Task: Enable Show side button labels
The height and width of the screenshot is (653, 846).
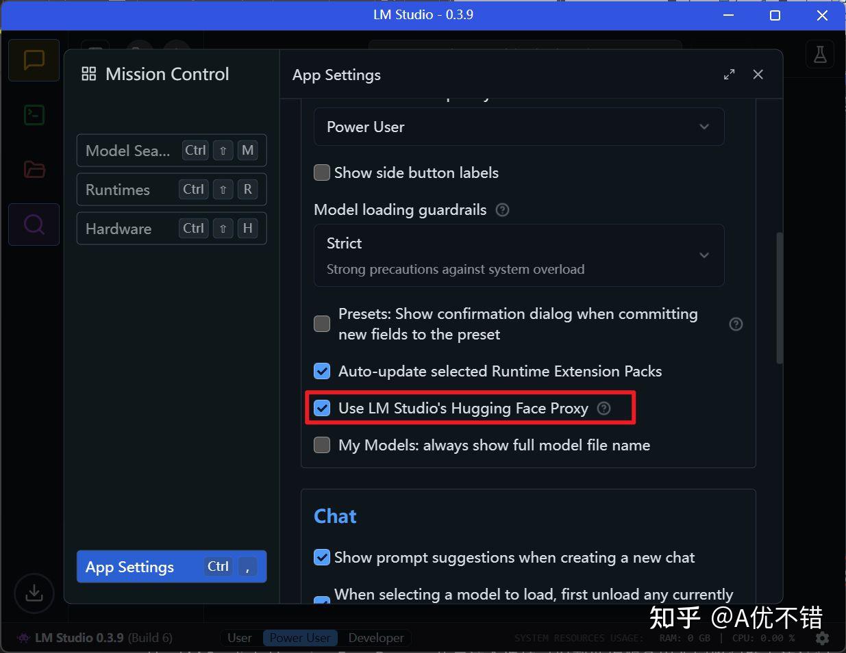Action: [x=322, y=172]
